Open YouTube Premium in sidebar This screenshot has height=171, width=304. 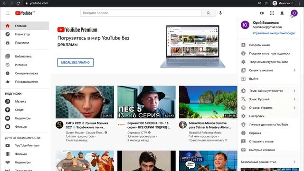(x=25, y=145)
